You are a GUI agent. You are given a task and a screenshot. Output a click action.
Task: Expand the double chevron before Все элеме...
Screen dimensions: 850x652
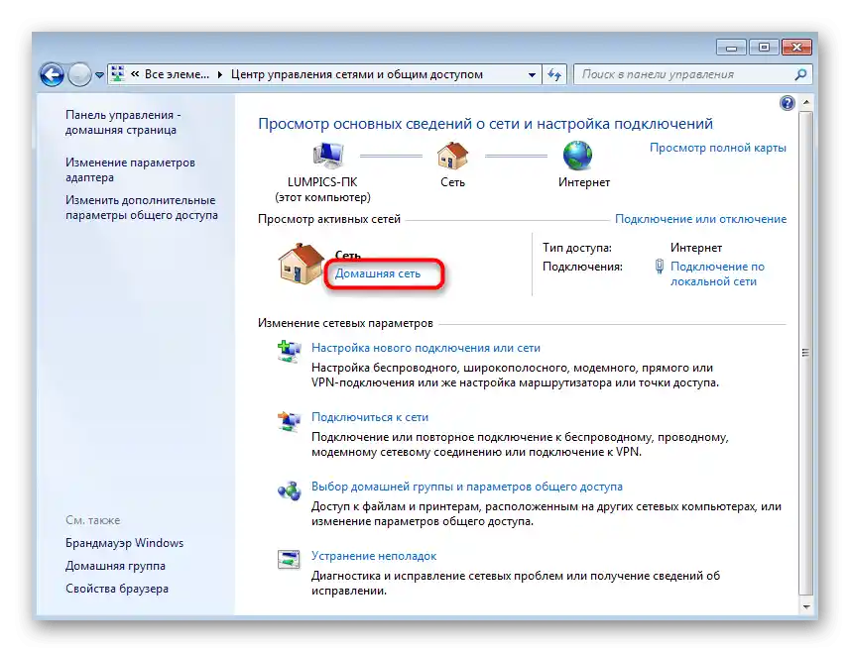(135, 74)
